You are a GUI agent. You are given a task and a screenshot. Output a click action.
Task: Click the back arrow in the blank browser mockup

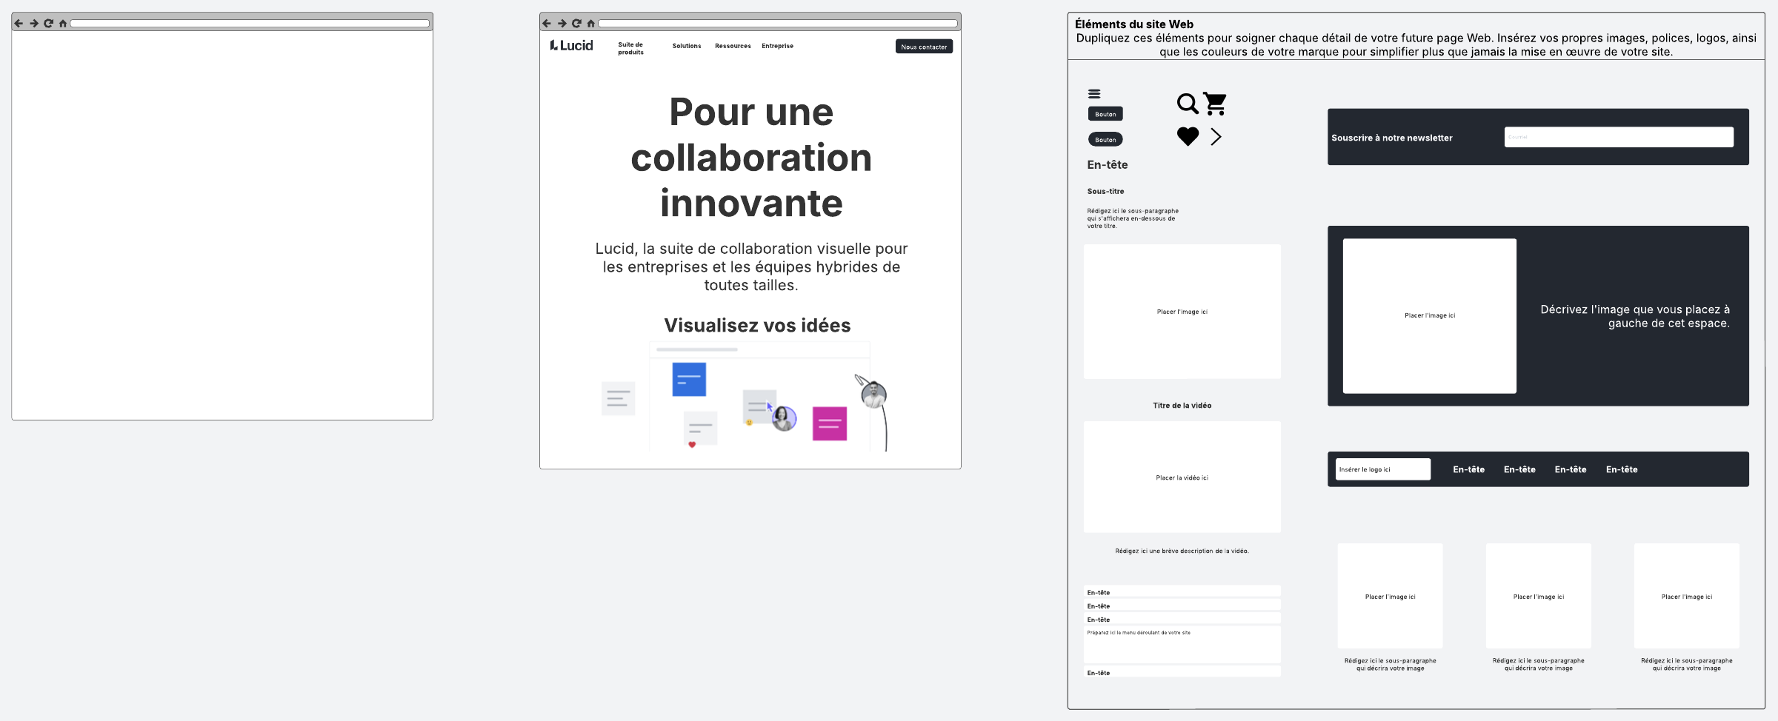pyautogui.click(x=19, y=24)
